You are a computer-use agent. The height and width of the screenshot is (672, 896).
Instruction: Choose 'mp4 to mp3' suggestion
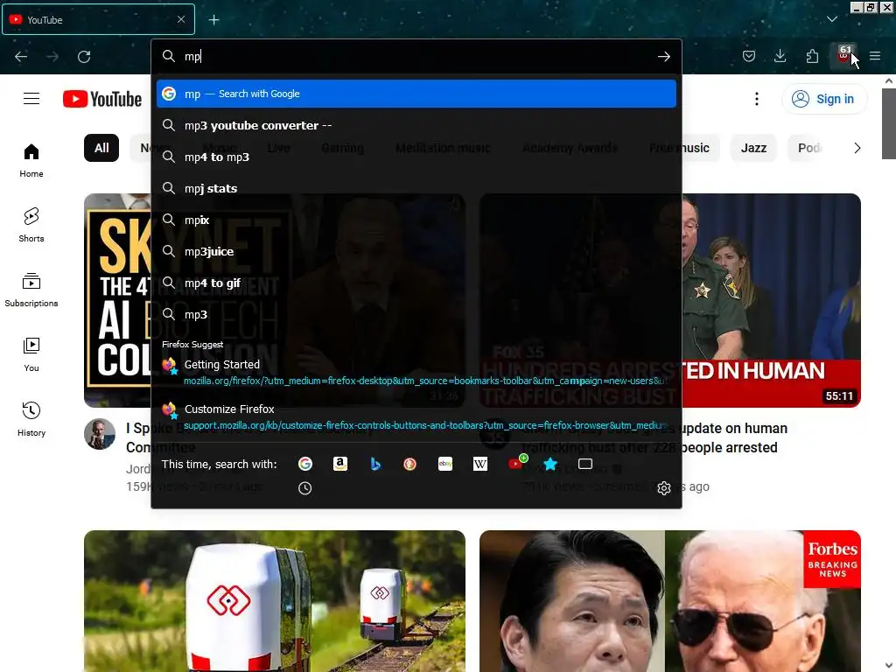click(416, 157)
